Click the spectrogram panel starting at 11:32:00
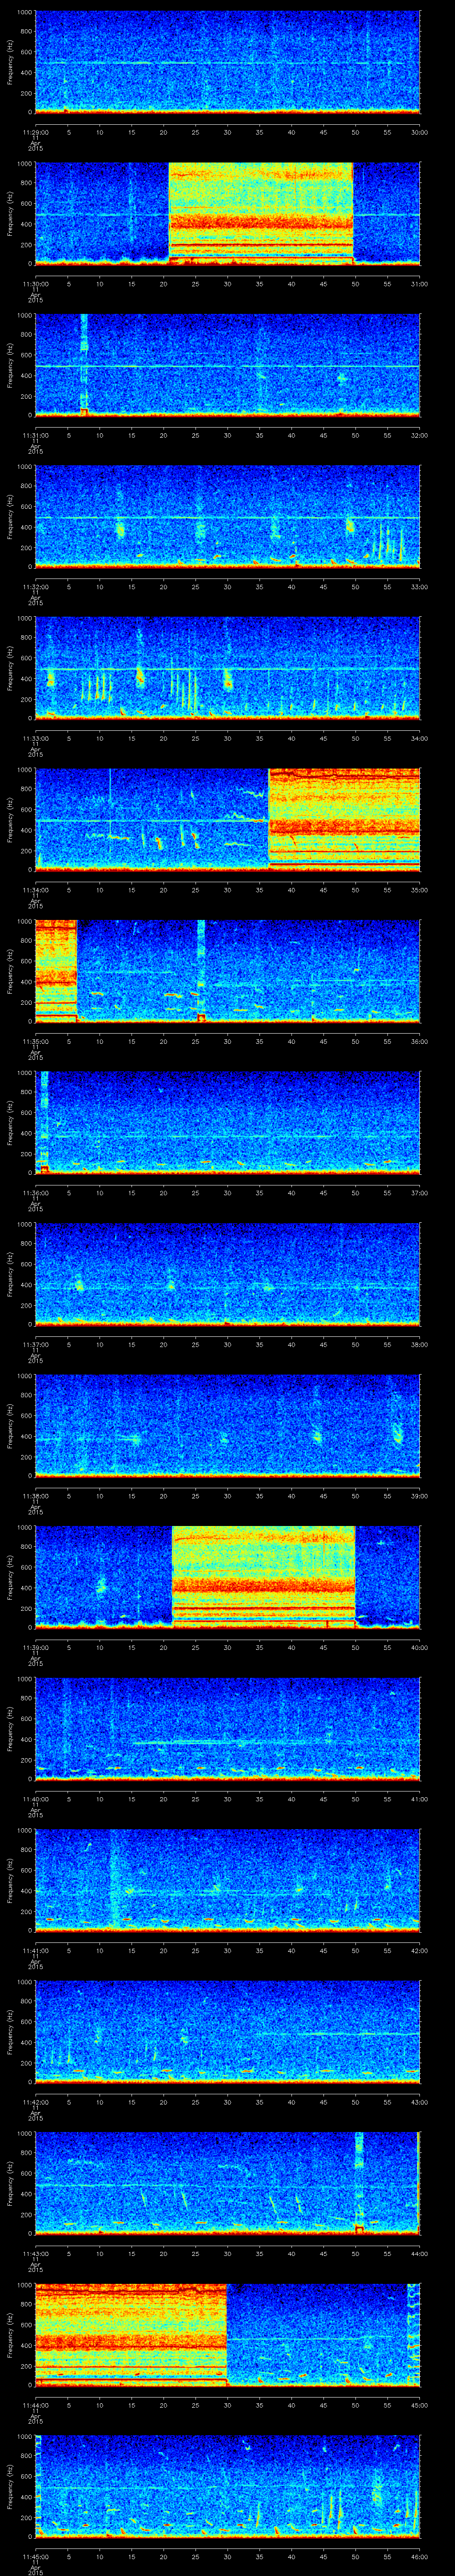This screenshot has width=455, height=2576. pyautogui.click(x=227, y=516)
